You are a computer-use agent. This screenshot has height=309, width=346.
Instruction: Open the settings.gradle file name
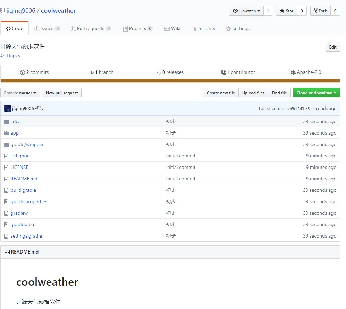[26, 236]
